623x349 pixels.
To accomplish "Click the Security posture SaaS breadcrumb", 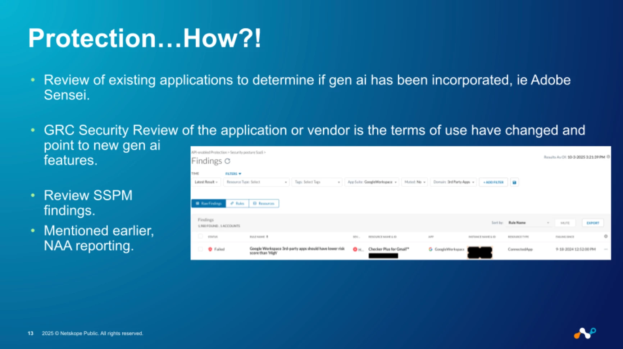I will (246, 153).
